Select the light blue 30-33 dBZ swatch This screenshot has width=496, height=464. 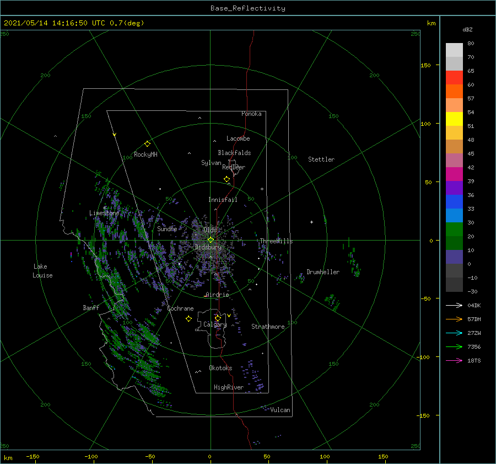[x=454, y=215]
